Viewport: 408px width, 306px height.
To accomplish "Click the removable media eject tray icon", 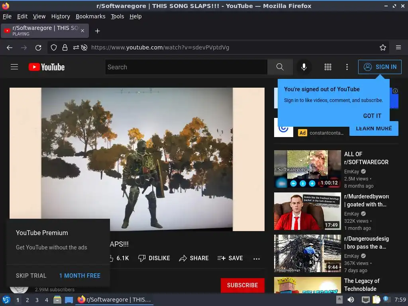I will 339,299.
